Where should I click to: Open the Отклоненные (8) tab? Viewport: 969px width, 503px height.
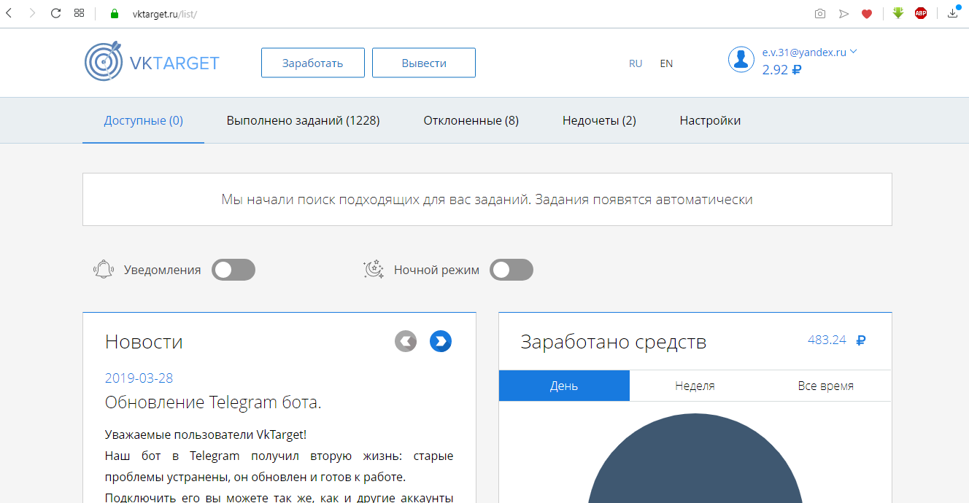[x=471, y=120]
